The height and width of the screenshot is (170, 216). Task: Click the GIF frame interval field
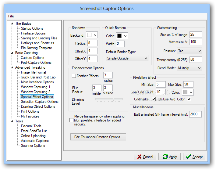click(196, 114)
